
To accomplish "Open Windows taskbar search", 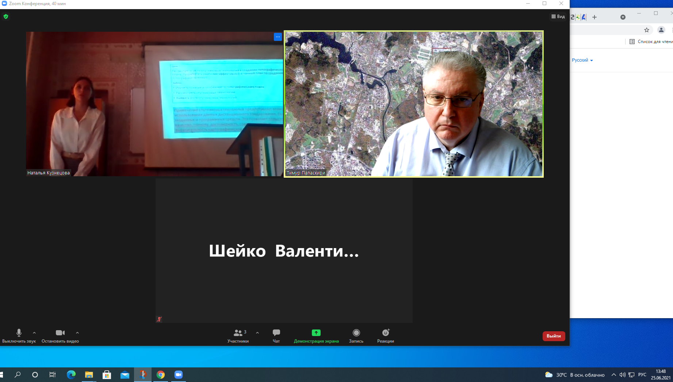I will click(18, 375).
